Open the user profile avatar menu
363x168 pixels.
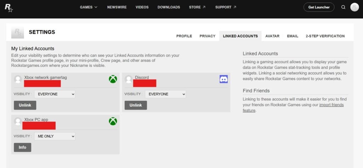[x=354, y=7]
